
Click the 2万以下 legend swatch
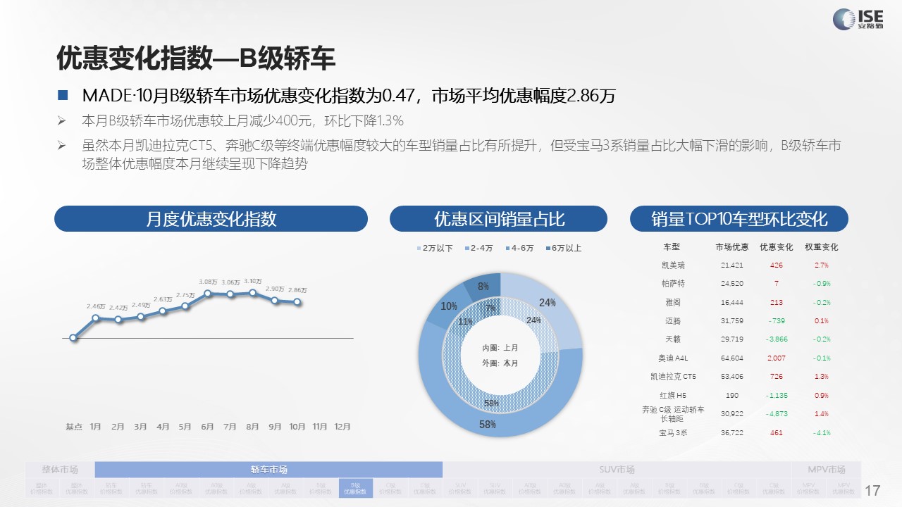click(x=420, y=249)
